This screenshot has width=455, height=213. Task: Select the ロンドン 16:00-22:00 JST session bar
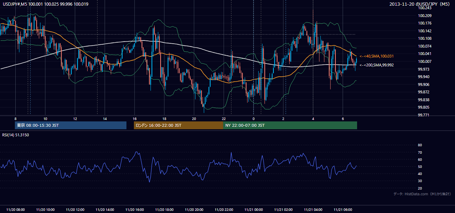coord(178,125)
